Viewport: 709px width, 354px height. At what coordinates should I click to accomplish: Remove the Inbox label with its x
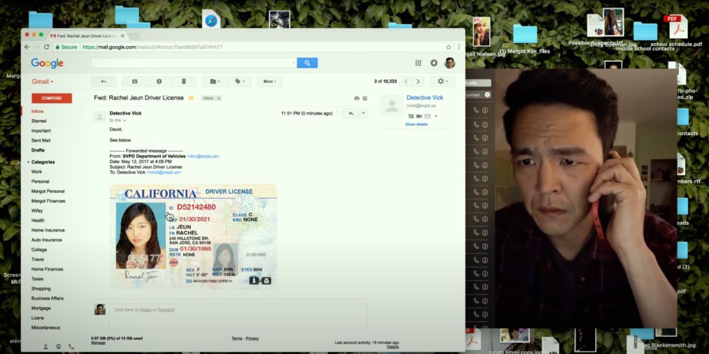point(219,98)
